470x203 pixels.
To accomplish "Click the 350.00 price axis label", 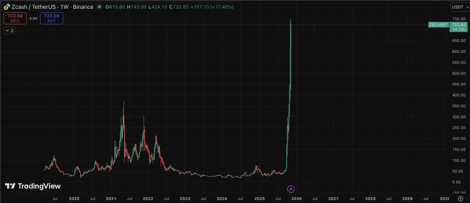I will pyautogui.click(x=458, y=106).
